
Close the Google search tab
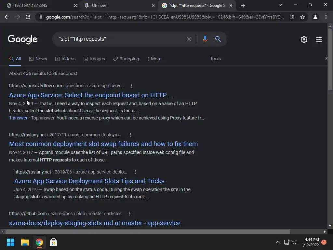231,6
